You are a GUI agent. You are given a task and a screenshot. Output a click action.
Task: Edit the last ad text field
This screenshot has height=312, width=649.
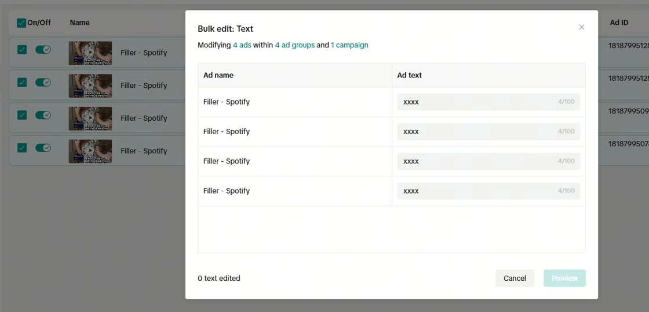(x=489, y=191)
